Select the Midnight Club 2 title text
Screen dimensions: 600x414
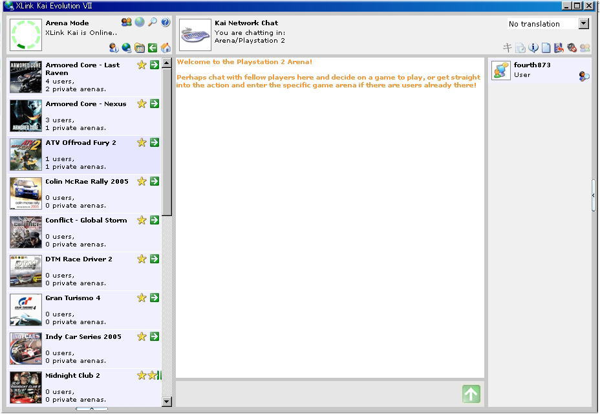pyautogui.click(x=72, y=375)
